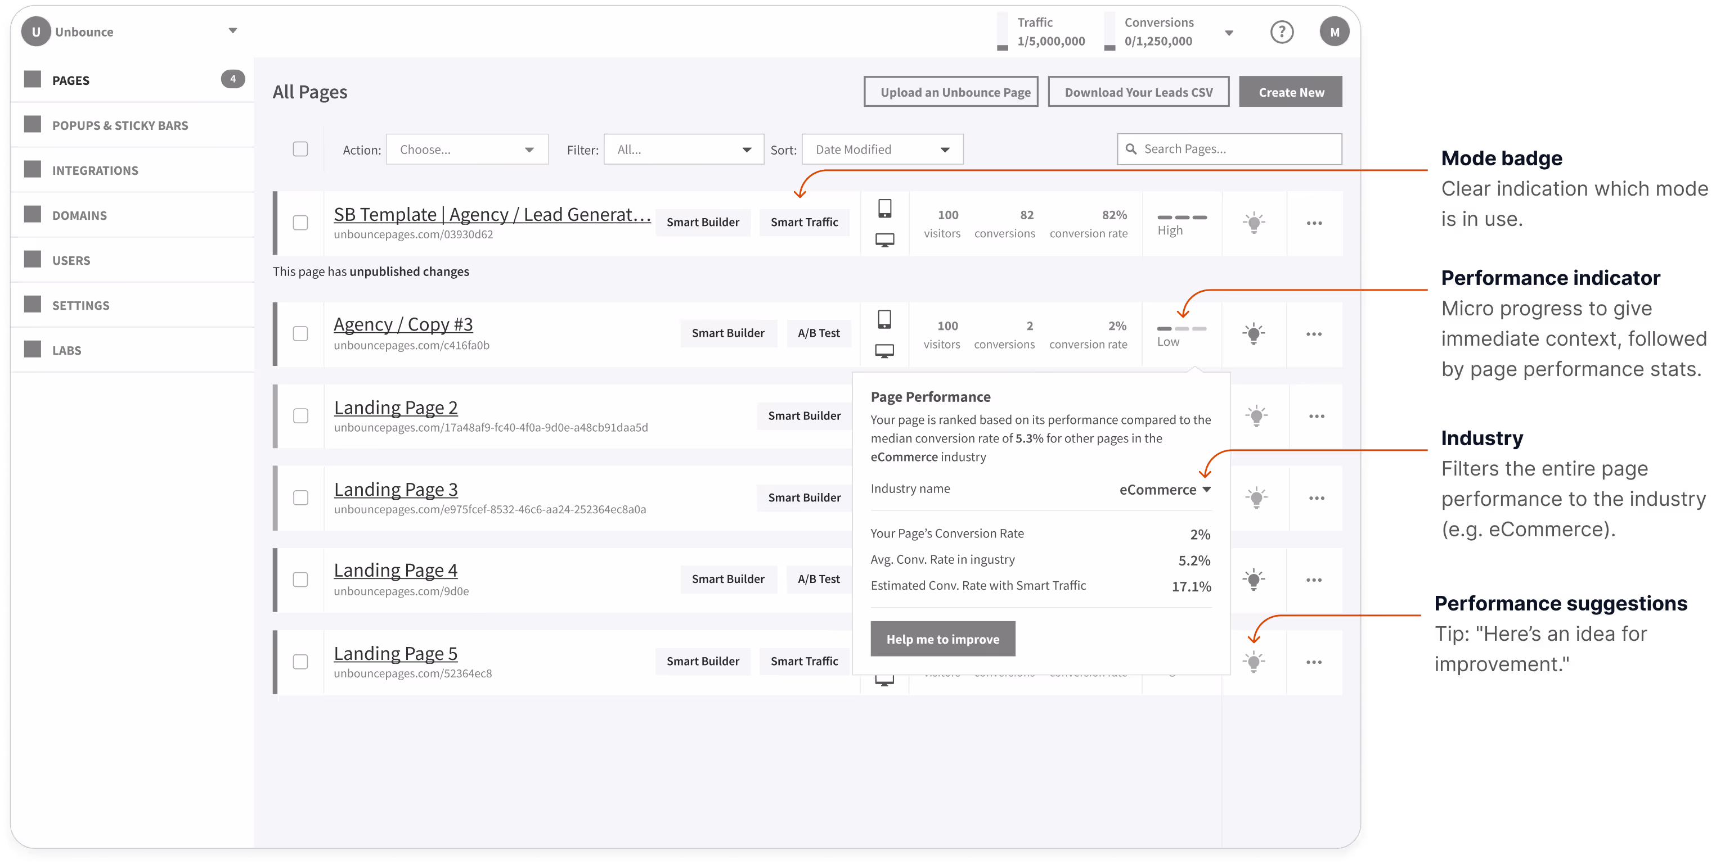1725x864 pixels.
Task: Expand the Traffic and Conversions usage dropdown arrow
Action: 1229,33
